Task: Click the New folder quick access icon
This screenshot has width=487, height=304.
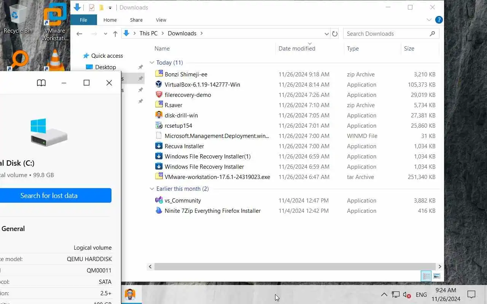Action: pos(101,7)
